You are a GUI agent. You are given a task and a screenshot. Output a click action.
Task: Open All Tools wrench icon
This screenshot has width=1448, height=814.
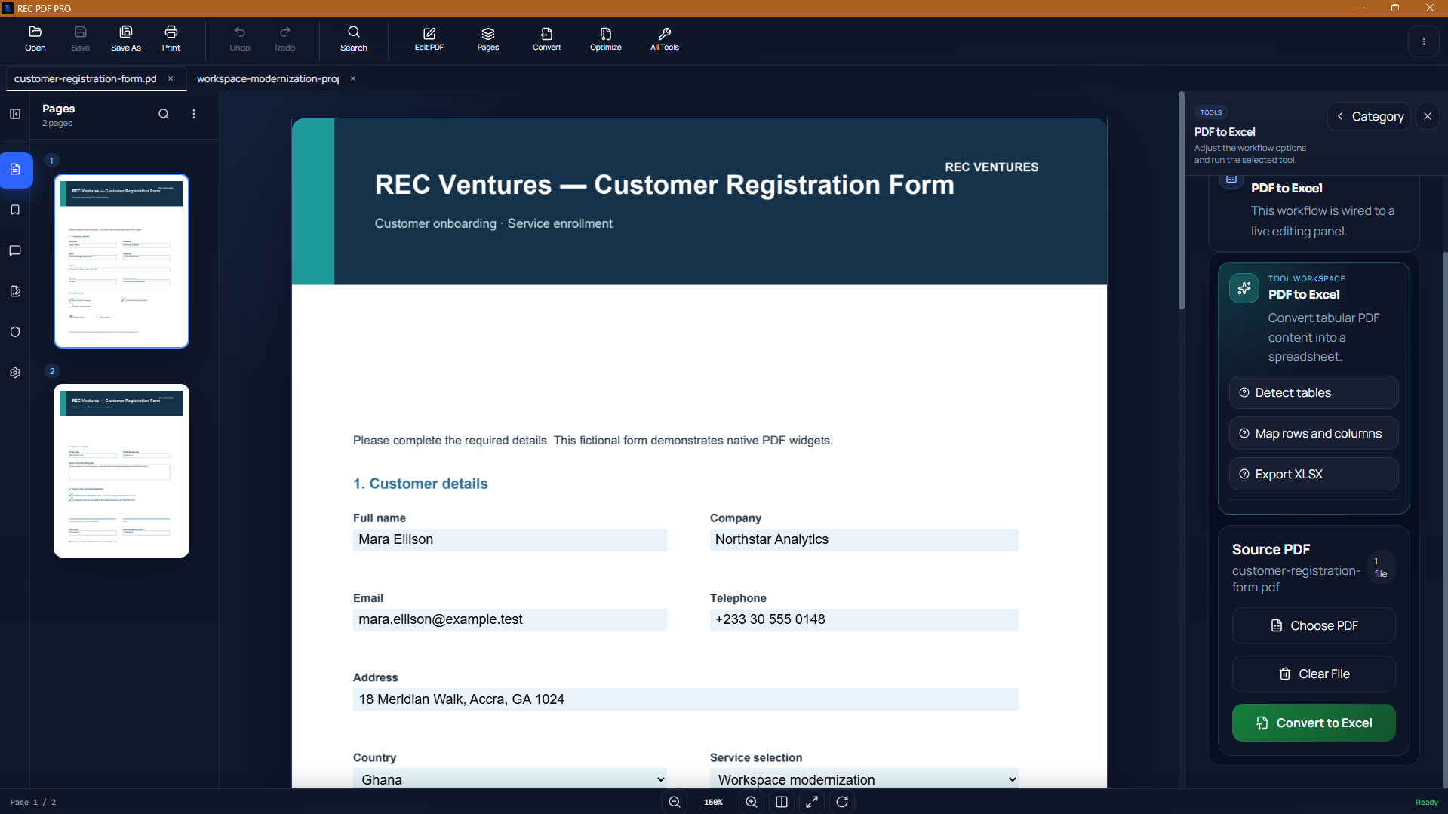pos(665,38)
